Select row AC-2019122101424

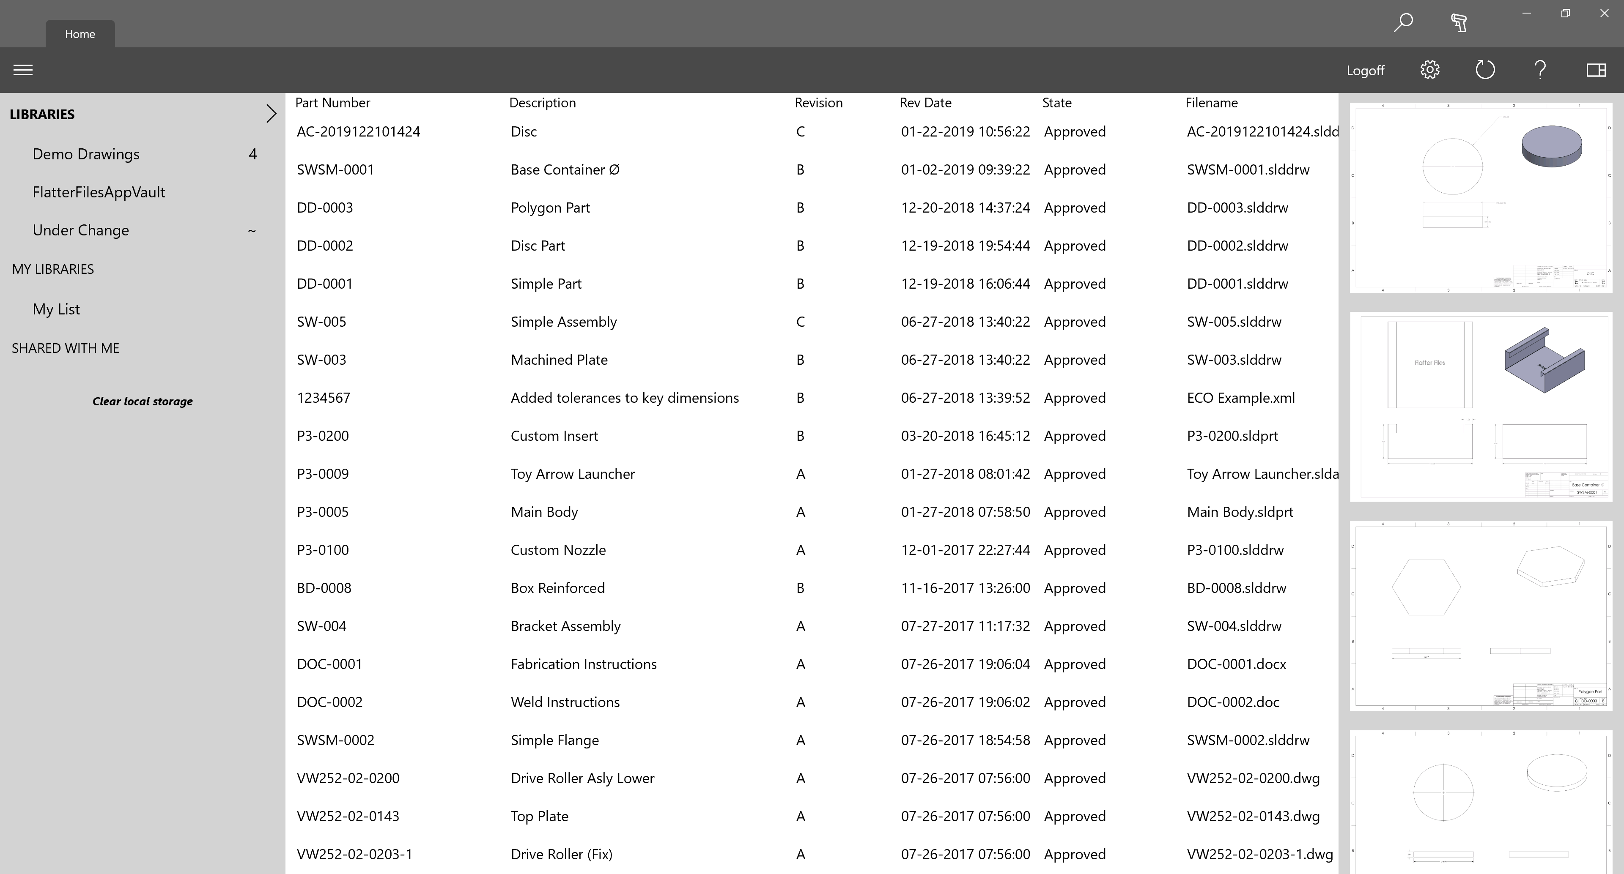click(x=812, y=132)
